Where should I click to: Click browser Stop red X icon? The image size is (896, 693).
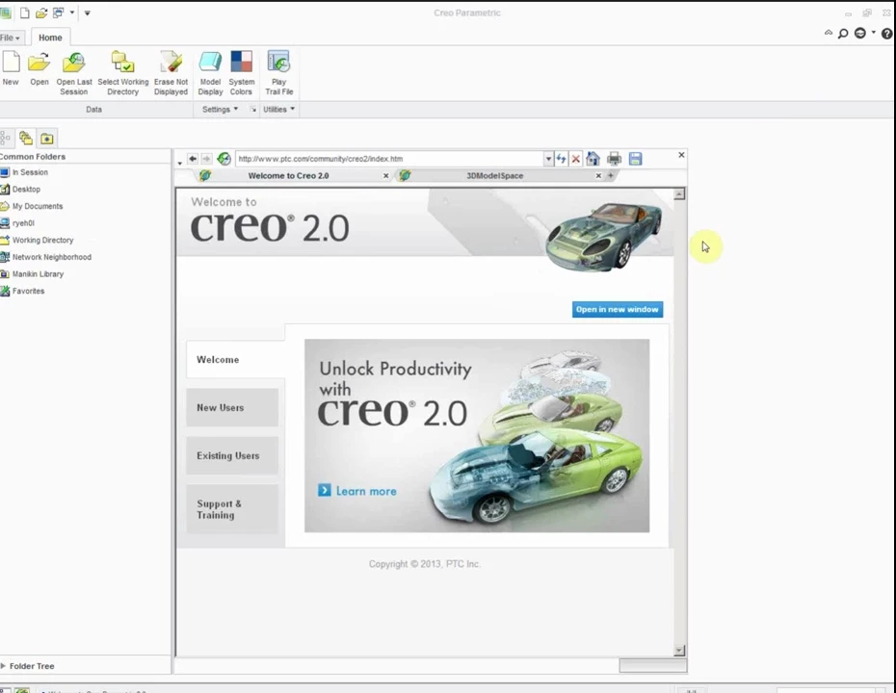coord(576,159)
